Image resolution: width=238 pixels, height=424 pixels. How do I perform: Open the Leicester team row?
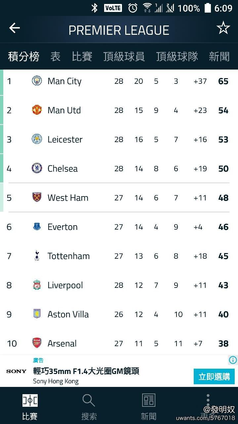[x=119, y=139]
